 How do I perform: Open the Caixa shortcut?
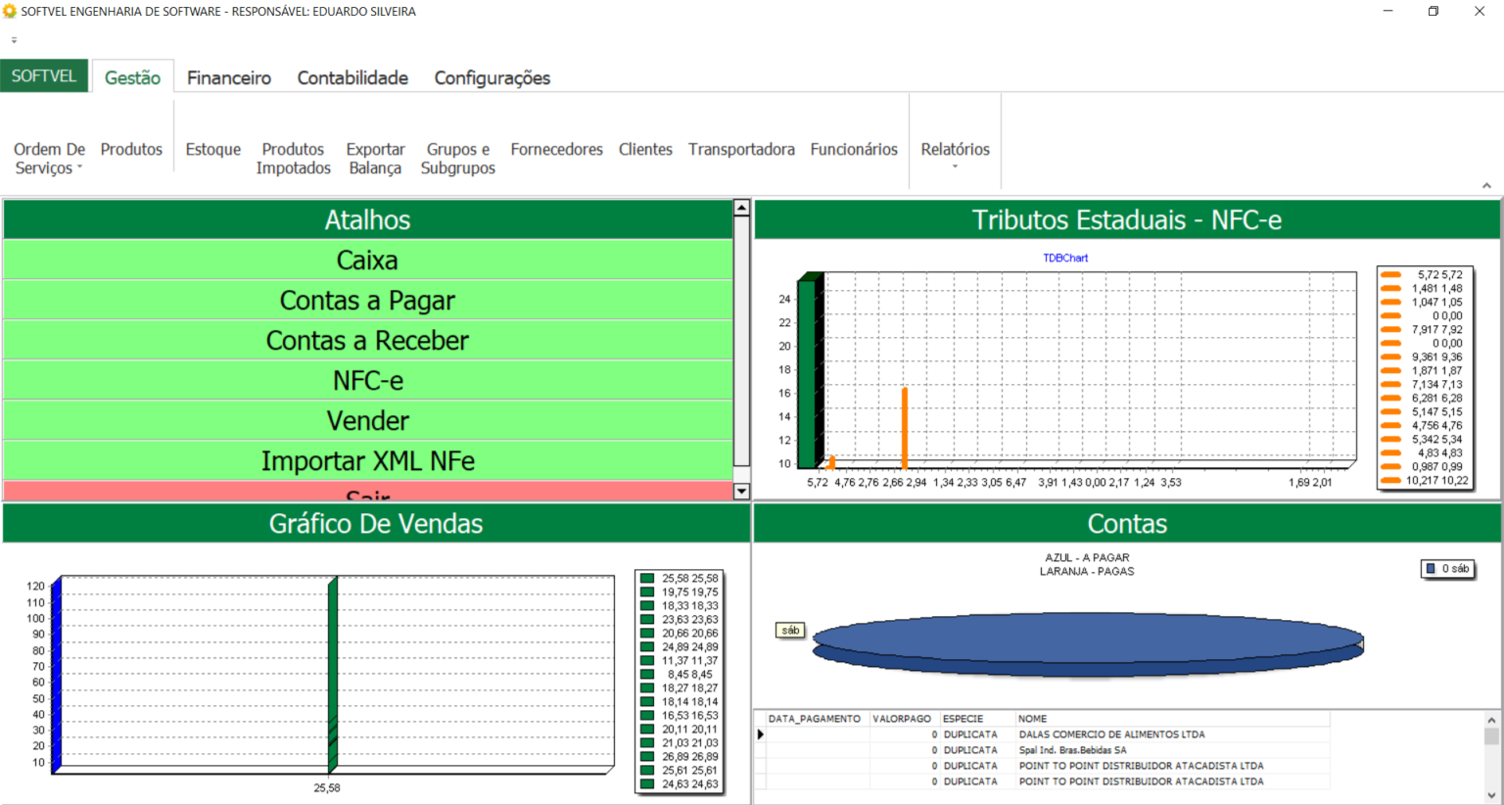pos(367,260)
